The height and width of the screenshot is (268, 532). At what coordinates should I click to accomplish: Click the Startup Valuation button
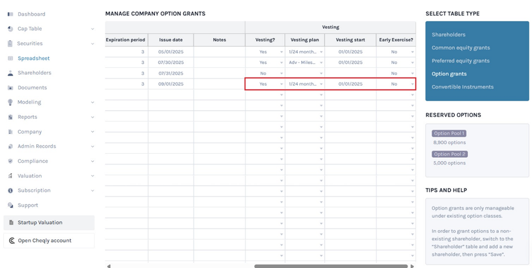pos(49,222)
